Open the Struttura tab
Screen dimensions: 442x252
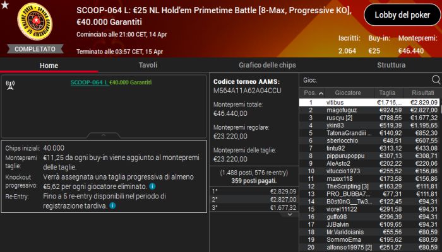391,65
